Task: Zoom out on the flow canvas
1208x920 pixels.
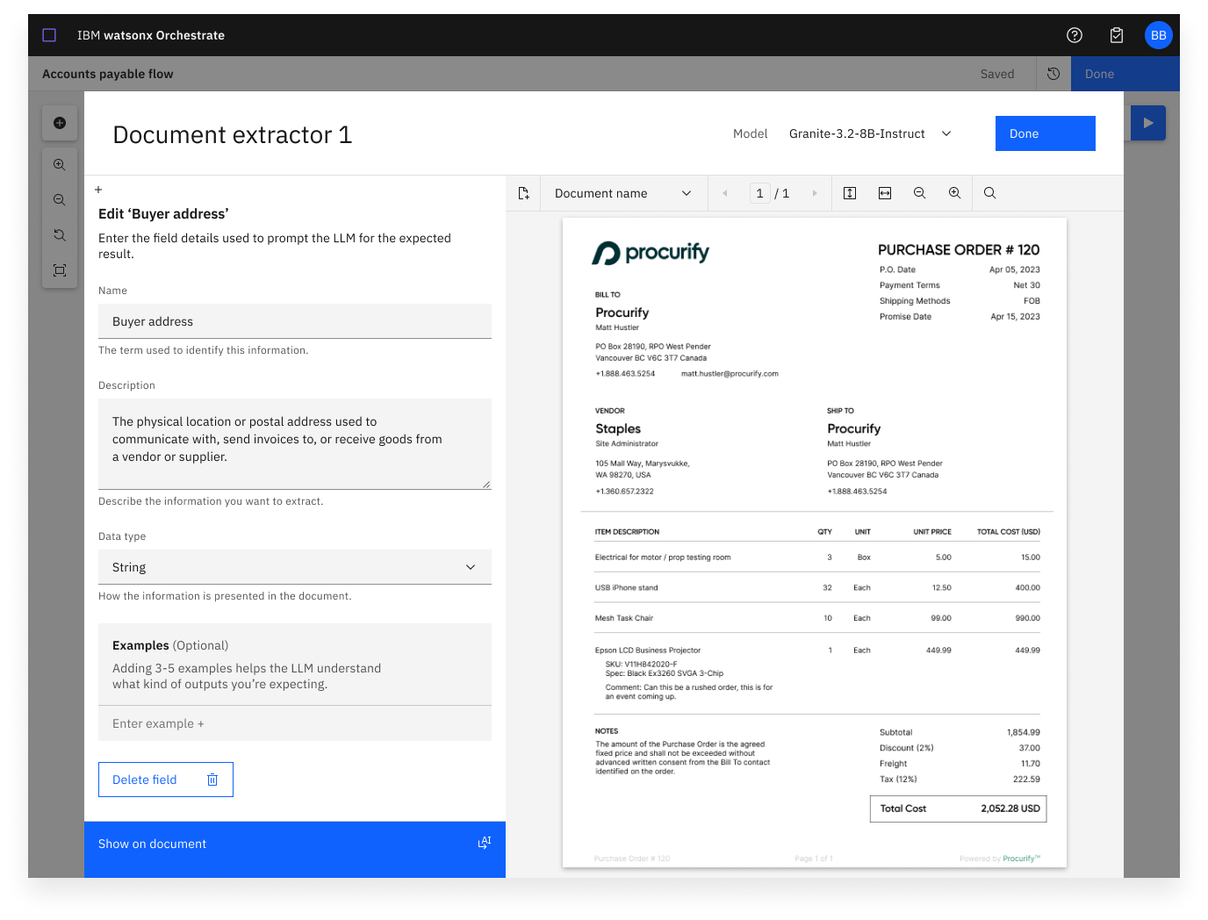Action: tap(60, 200)
